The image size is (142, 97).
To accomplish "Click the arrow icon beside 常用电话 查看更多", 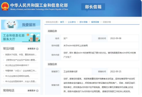I will click(37, 91).
